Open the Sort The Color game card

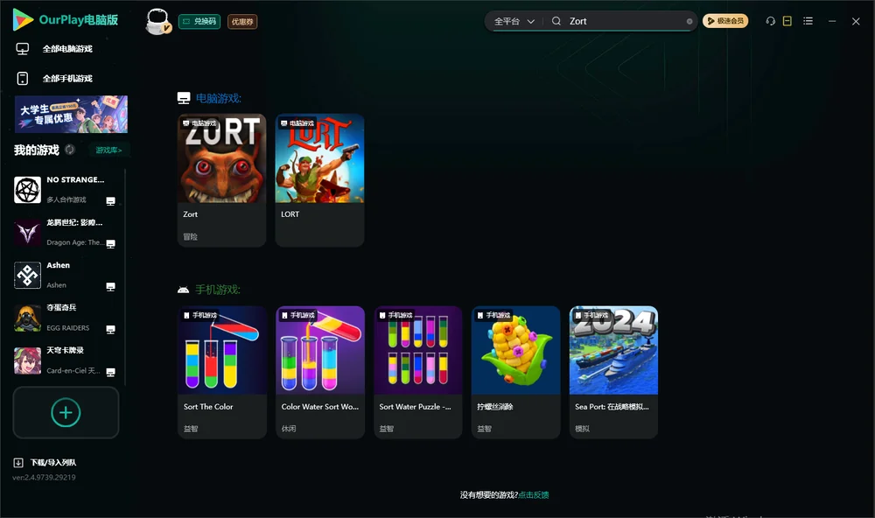(x=222, y=373)
